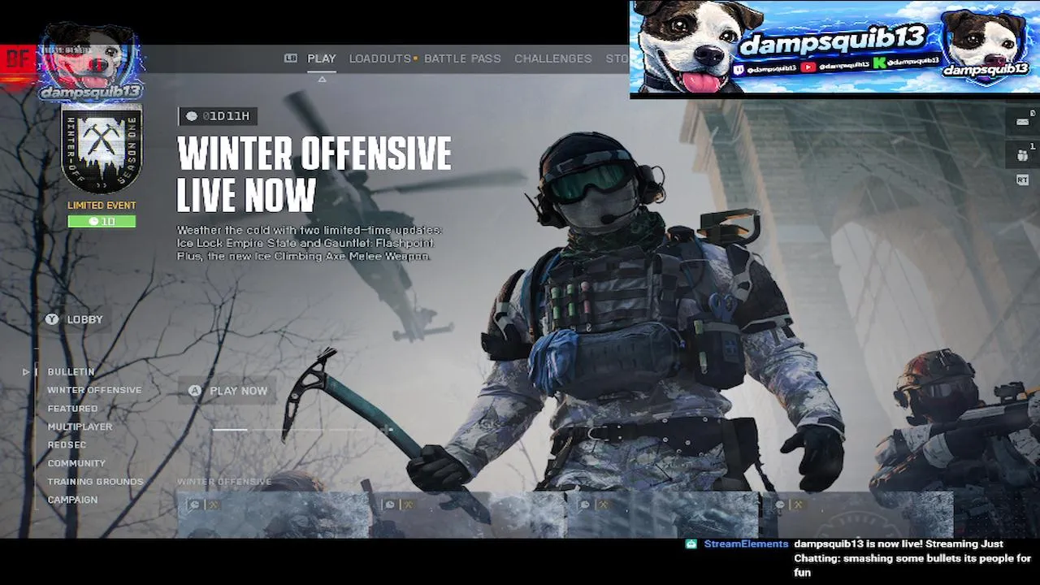Viewport: 1040px width, 585px height.
Task: Select TRAINING GROUNDS in the side menu
Action: click(95, 481)
